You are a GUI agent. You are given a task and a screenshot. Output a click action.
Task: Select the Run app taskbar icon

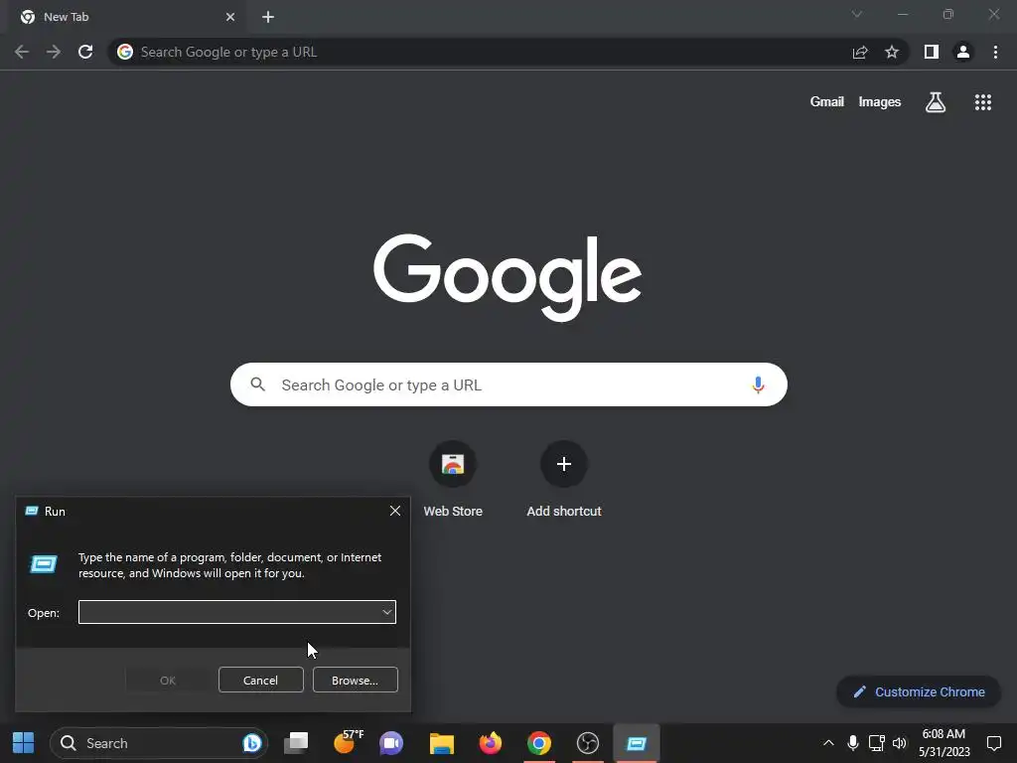point(637,743)
